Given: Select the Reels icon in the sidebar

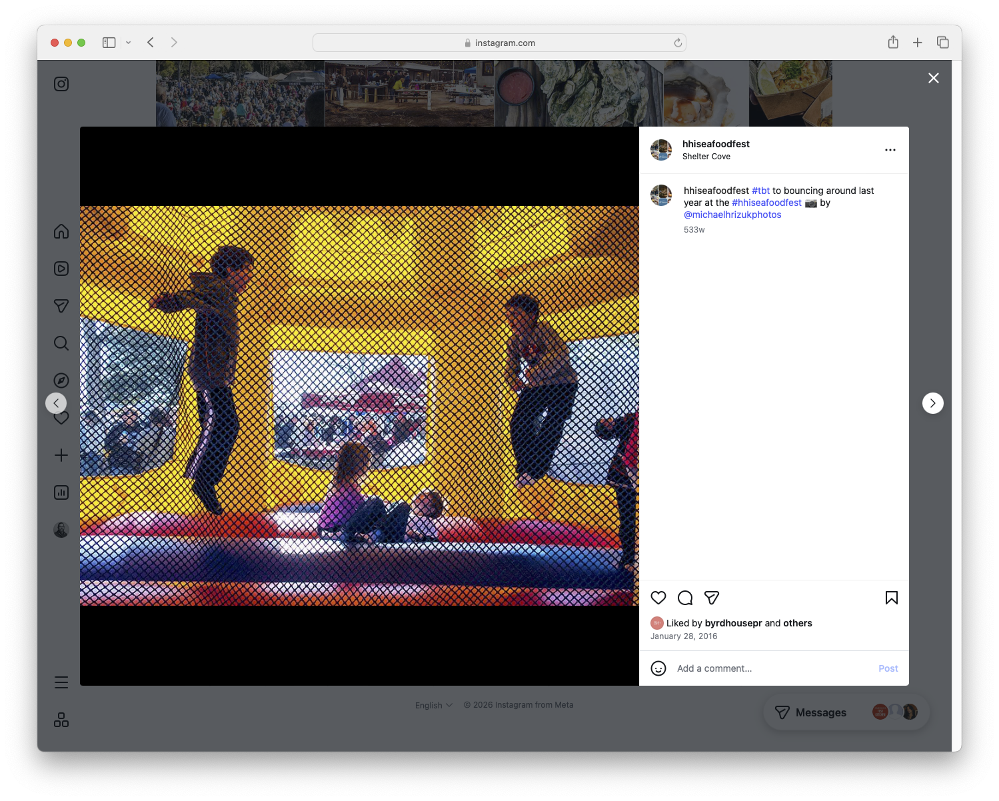Looking at the screenshot, I should click(61, 269).
